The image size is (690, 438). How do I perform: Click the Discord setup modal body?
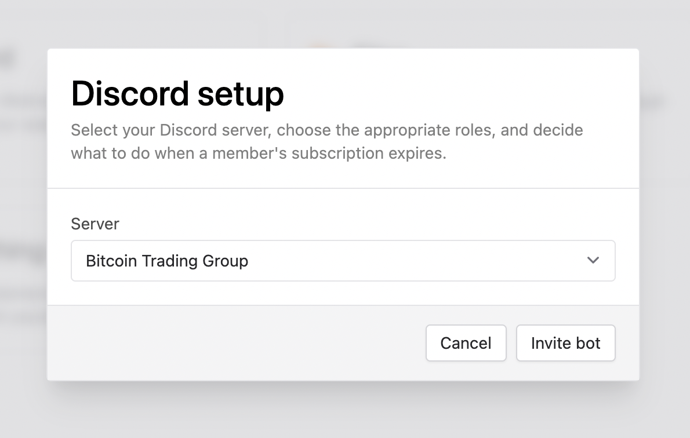click(x=343, y=246)
